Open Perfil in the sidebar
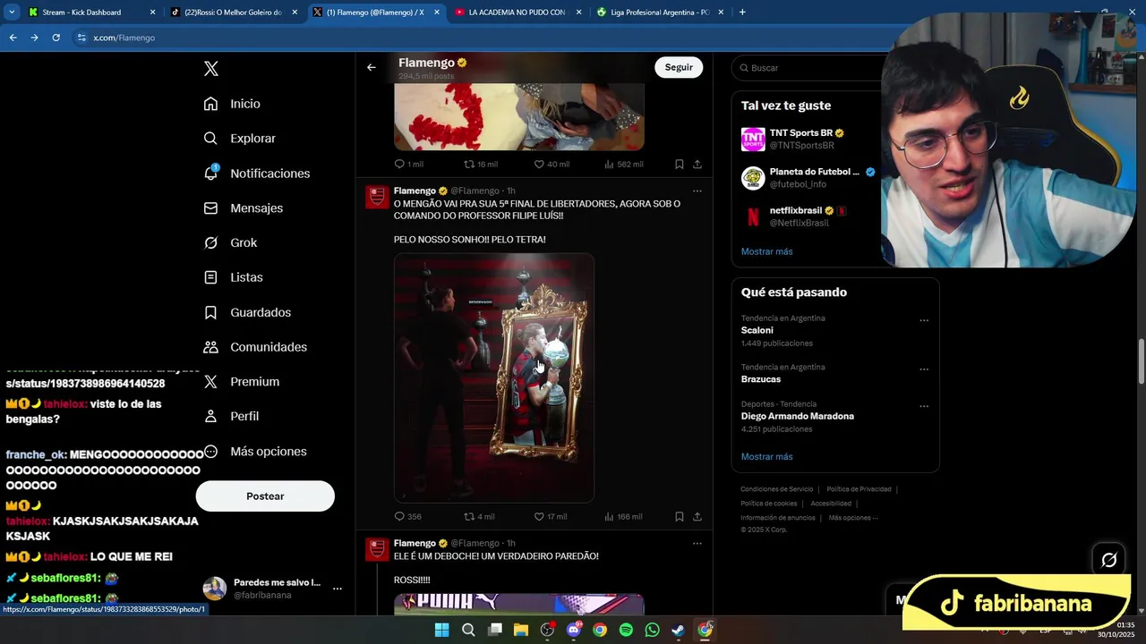 231,417
